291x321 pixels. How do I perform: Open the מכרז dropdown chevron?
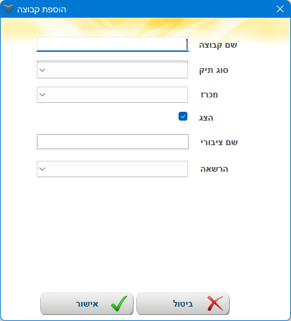coord(42,95)
